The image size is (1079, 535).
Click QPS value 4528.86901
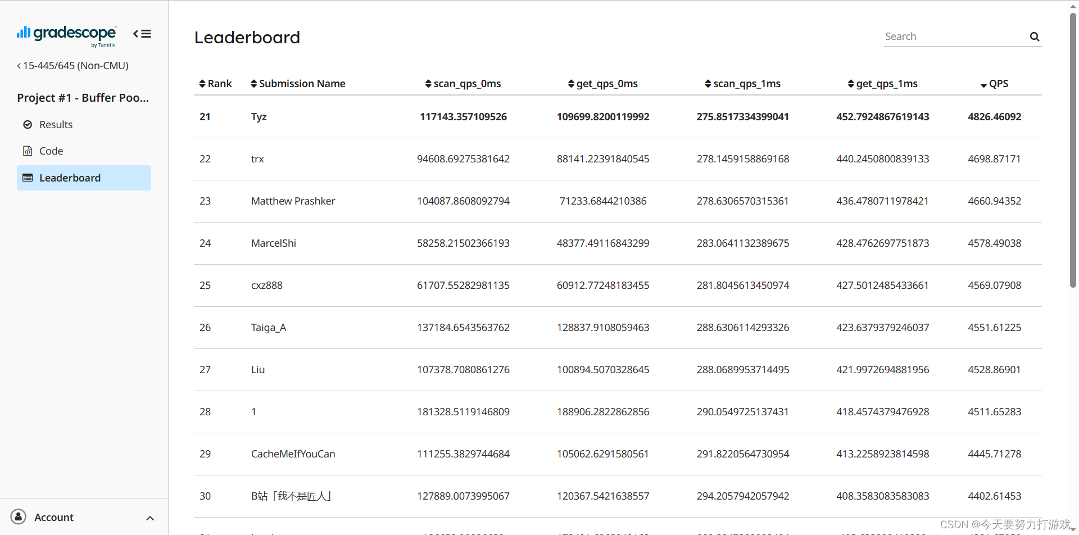coord(995,370)
